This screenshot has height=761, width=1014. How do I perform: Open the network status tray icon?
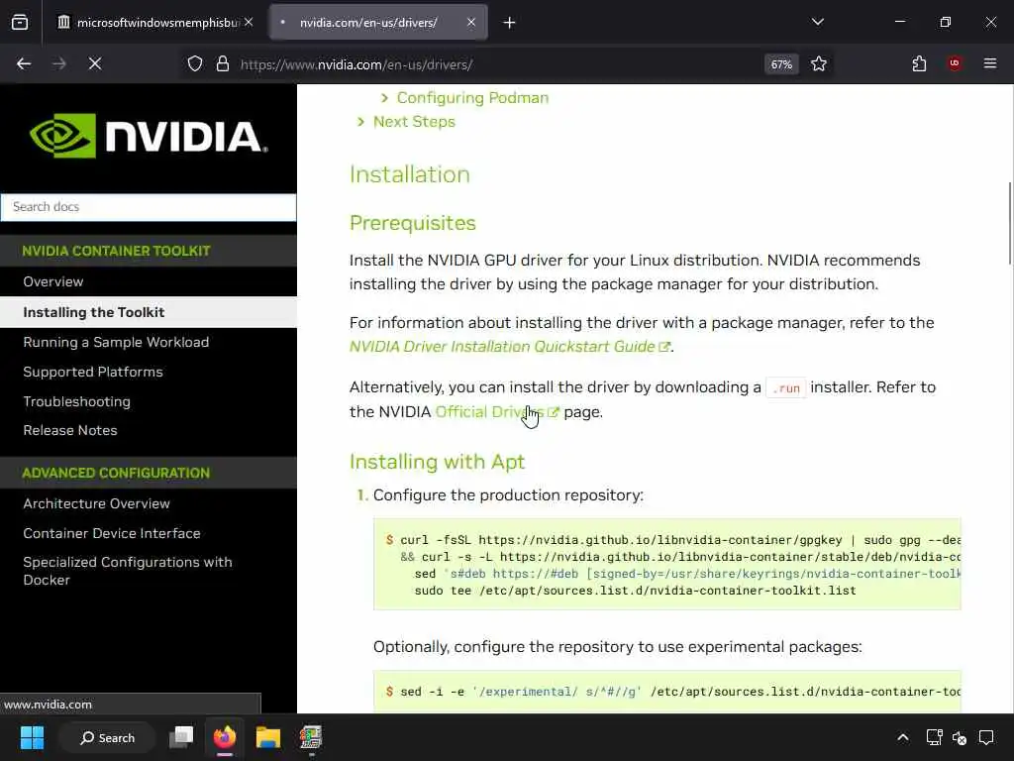[x=934, y=737]
